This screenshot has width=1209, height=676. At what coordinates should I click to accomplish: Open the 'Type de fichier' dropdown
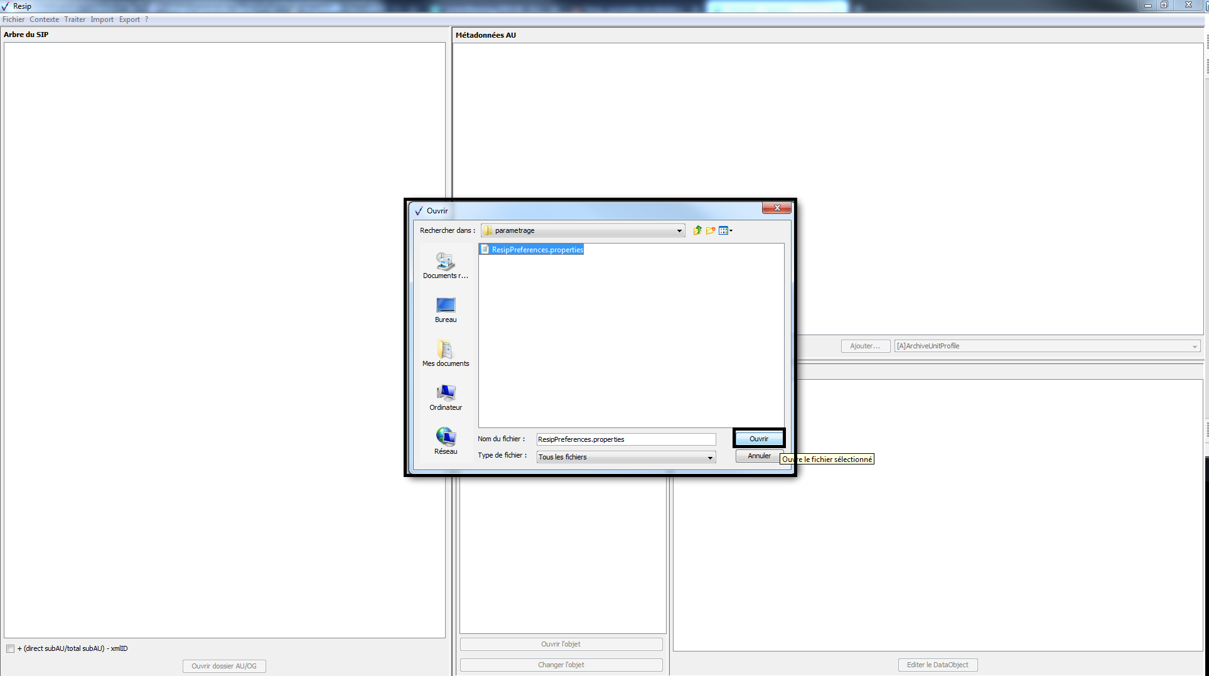[710, 457]
